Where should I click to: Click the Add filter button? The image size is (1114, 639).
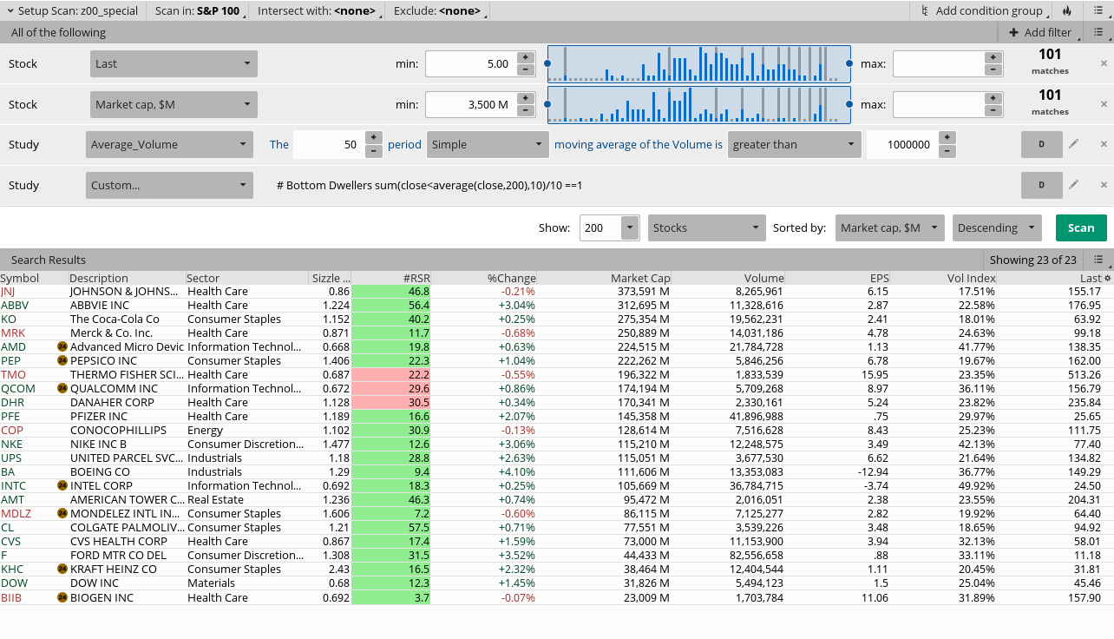[1040, 32]
